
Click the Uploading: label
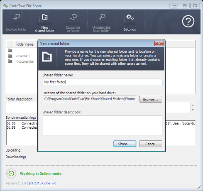tap(14, 150)
